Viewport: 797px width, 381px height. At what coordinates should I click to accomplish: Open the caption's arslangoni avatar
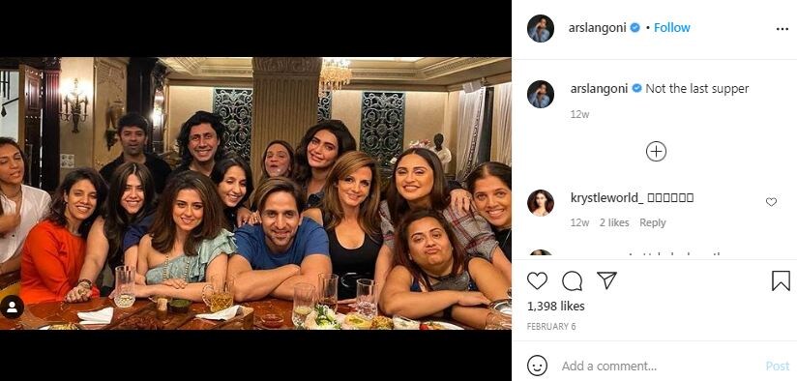tap(541, 94)
